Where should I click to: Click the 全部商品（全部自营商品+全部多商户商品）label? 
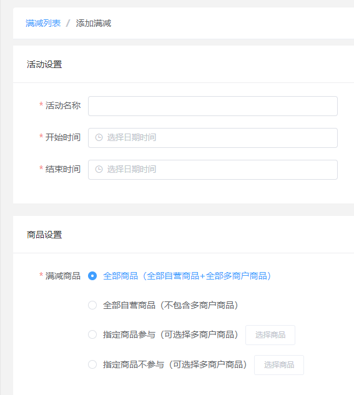click(x=187, y=276)
